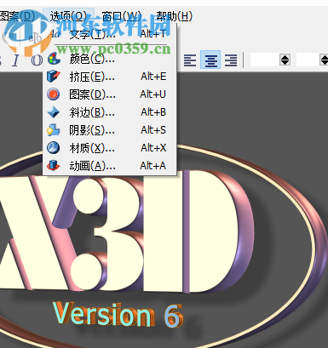The image size is (328, 348).
Task: Open the 颜色(C)... color palette entry
Action: 110,59
